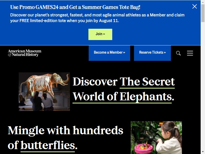Click the vertical scrollbar thumb
Image resolution: width=205 pixels, height=154 pixels.
(203, 13)
